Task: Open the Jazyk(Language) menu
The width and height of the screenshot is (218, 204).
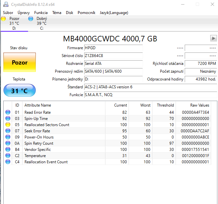Action: 114,13
